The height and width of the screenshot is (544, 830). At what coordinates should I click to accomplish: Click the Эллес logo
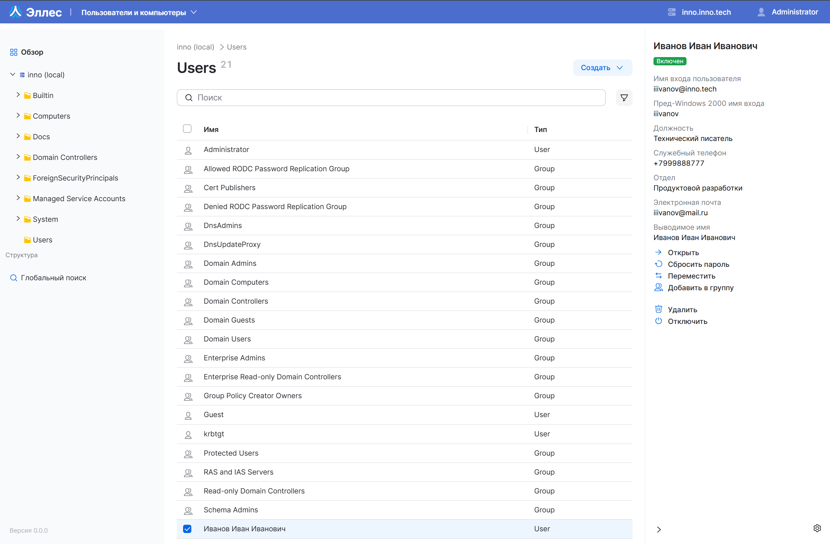[x=35, y=11]
